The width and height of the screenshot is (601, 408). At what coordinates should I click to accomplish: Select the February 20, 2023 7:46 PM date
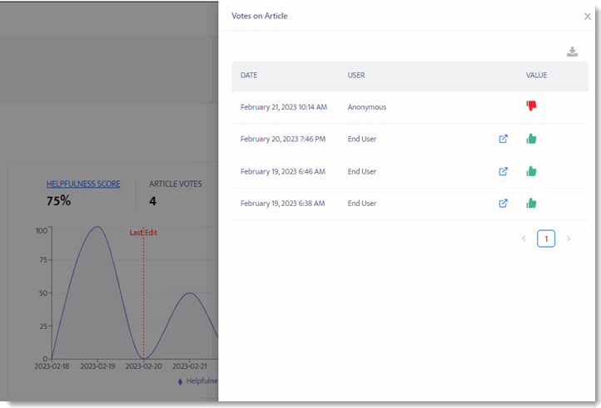coord(283,139)
